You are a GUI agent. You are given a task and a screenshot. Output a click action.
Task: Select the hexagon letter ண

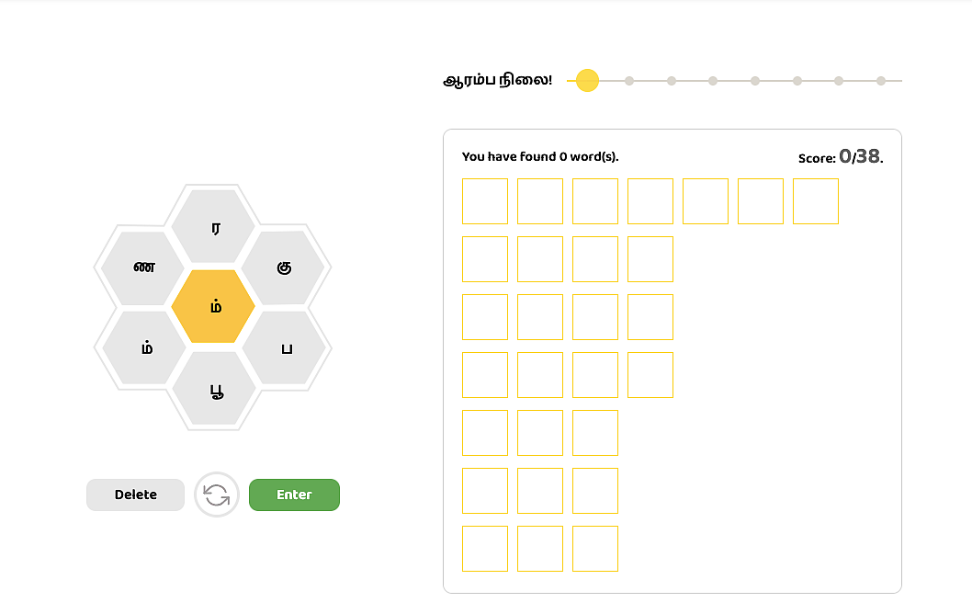point(143,267)
